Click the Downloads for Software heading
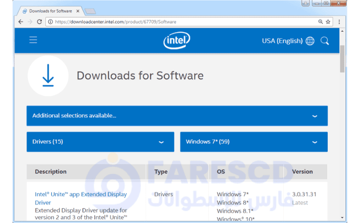 tap(140, 75)
